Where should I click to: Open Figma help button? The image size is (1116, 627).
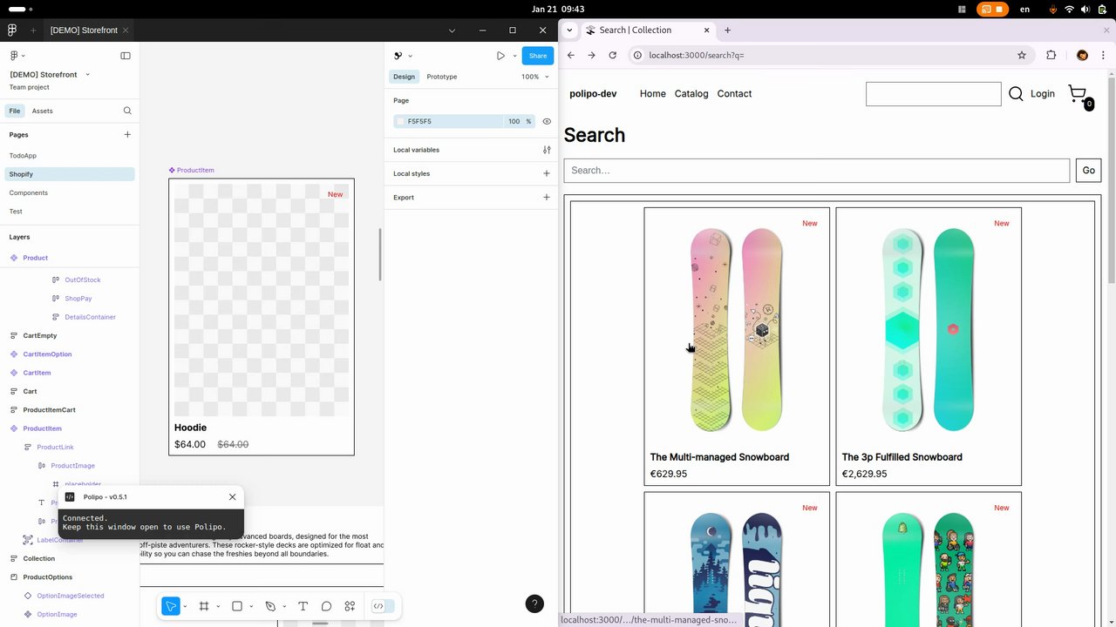pyautogui.click(x=534, y=603)
